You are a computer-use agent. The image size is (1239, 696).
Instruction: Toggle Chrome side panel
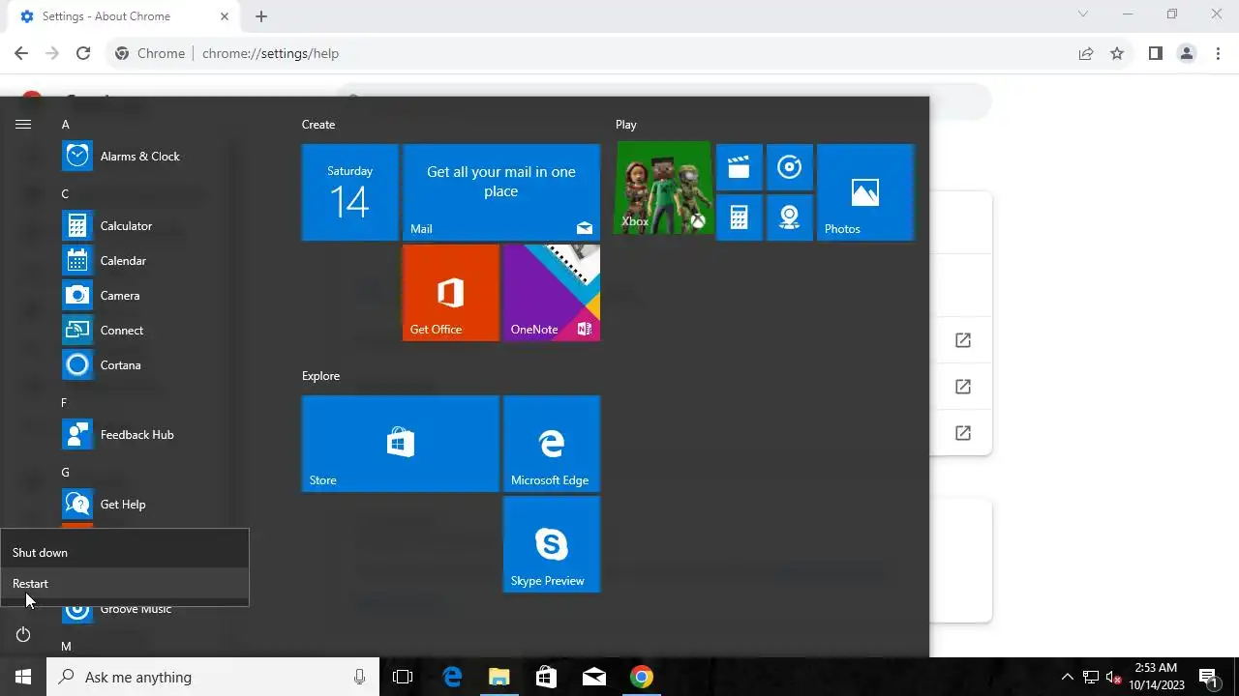click(1155, 53)
